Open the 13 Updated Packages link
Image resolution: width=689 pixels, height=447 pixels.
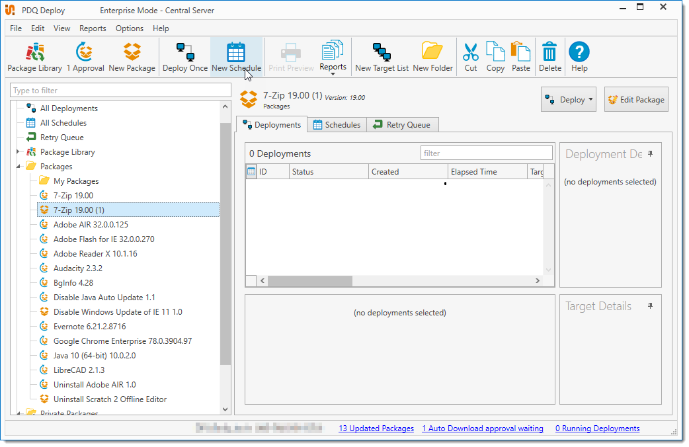[376, 428]
